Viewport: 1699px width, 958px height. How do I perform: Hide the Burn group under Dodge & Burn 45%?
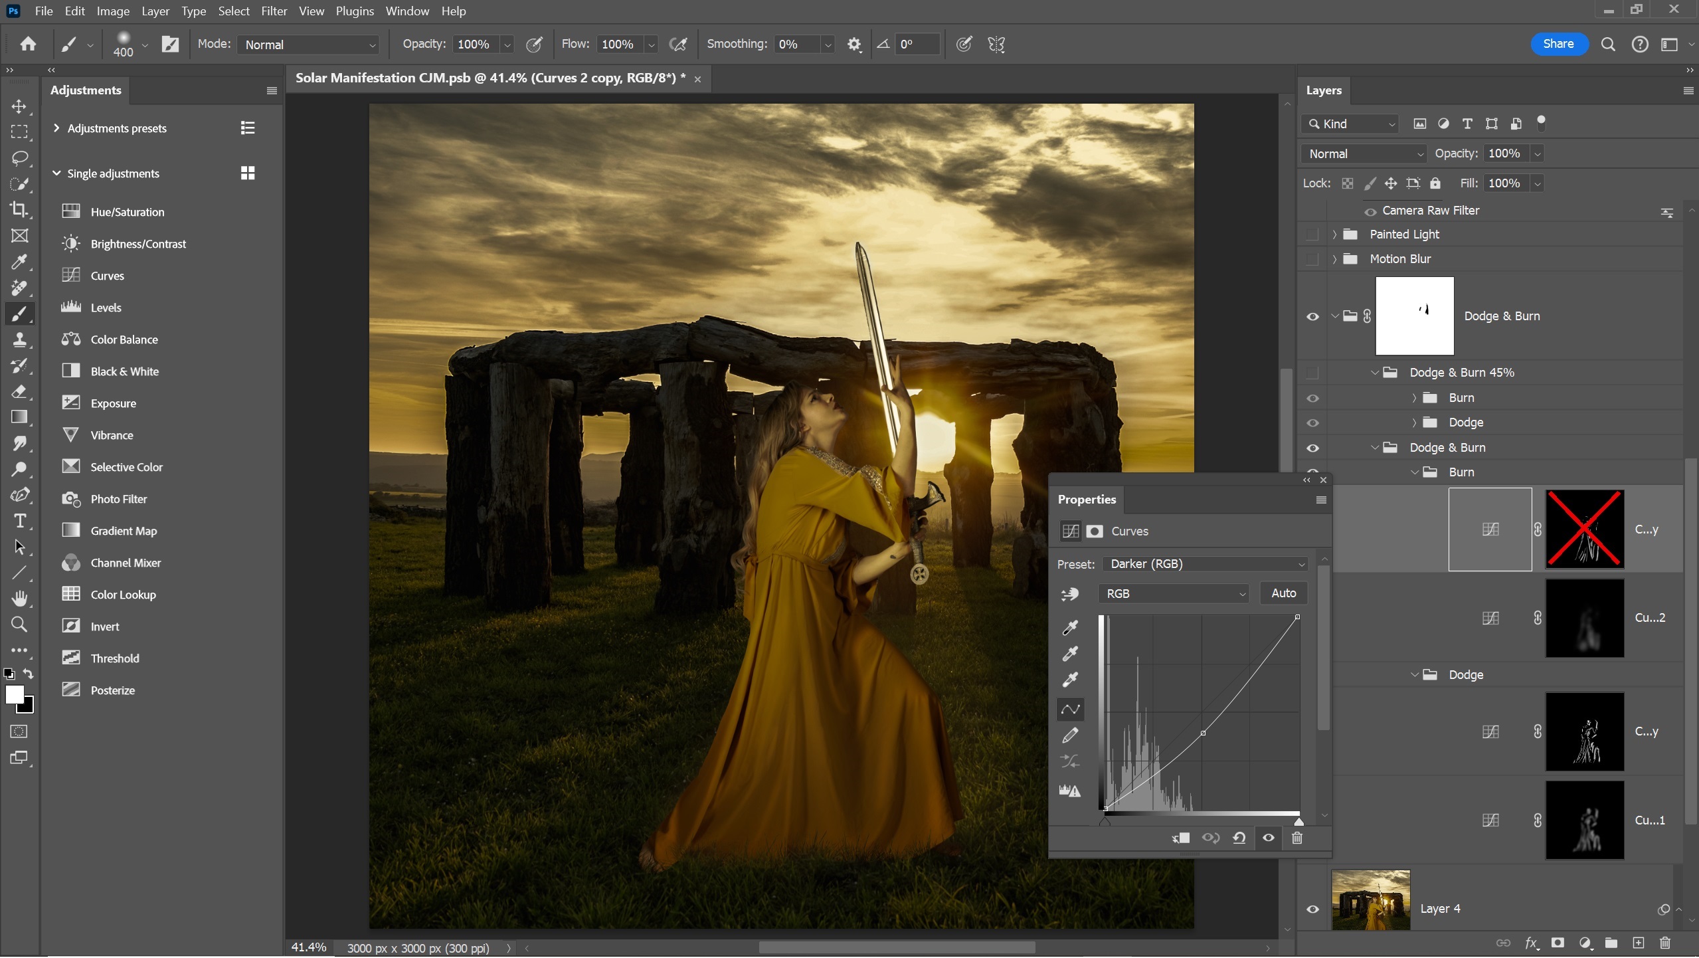pyautogui.click(x=1312, y=397)
